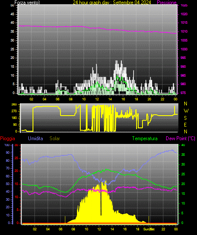The image size is (197, 235).
Task: Click the 25 mark on the white wind speed axis
Action: pyautogui.click(x=12, y=49)
